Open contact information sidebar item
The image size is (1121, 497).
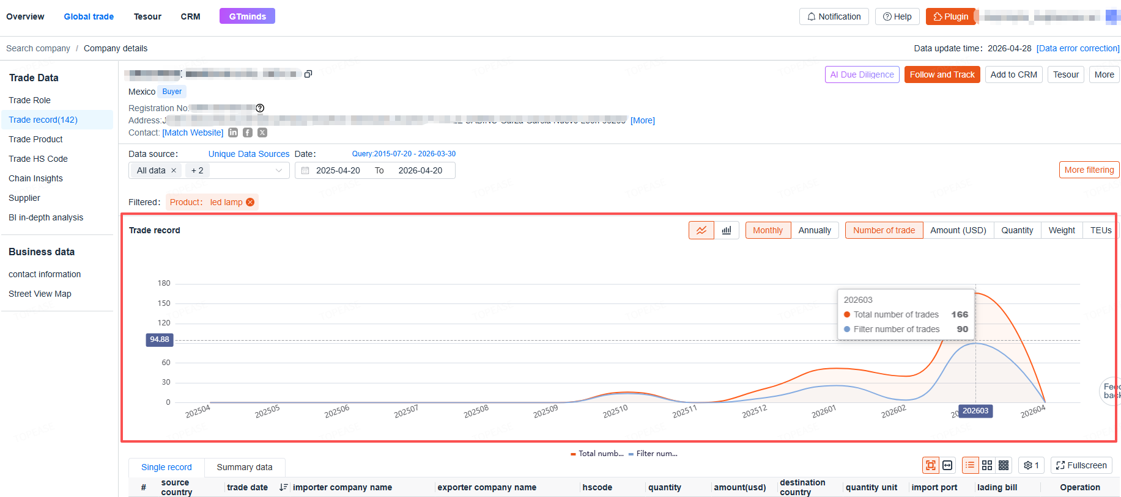click(45, 274)
